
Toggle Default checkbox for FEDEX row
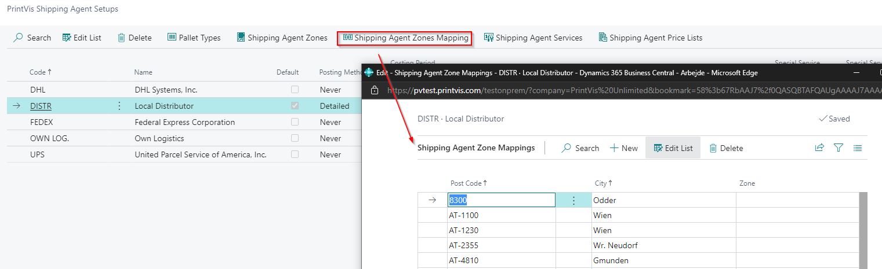pos(295,122)
